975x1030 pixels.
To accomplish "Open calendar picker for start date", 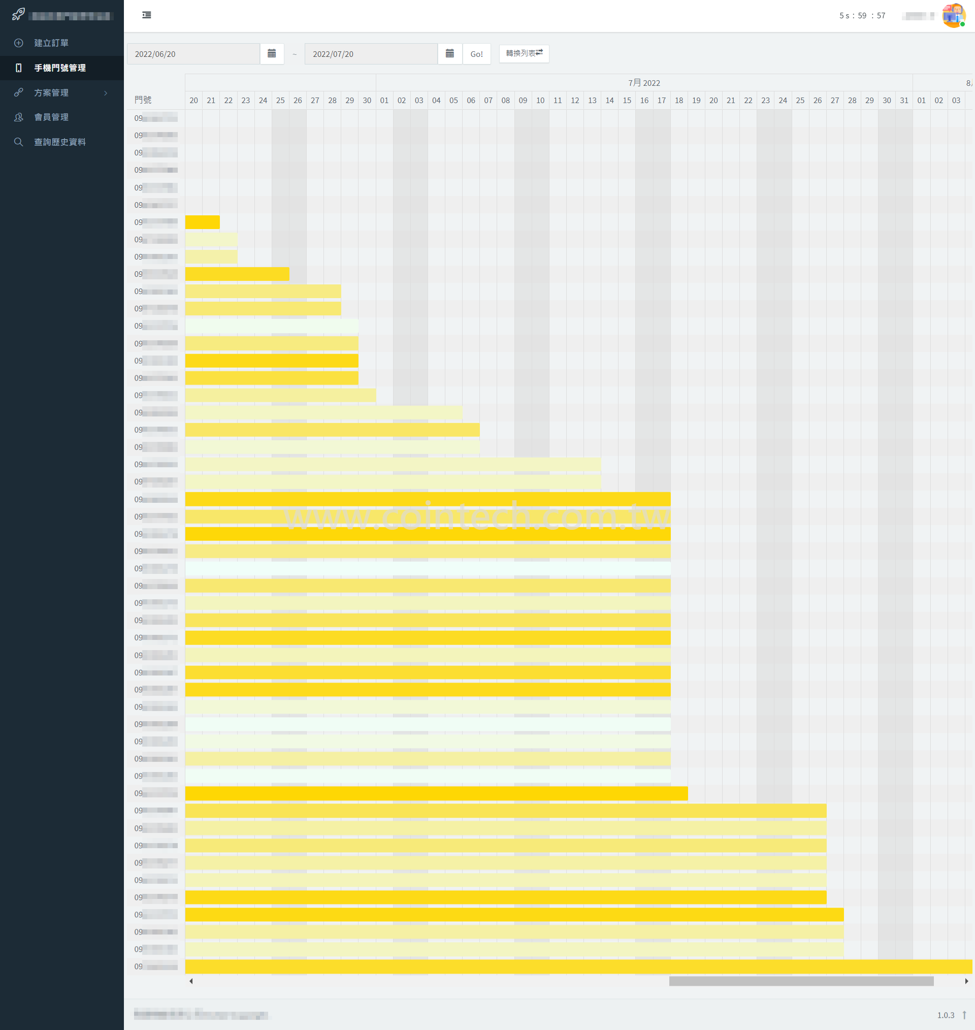I will [x=271, y=53].
